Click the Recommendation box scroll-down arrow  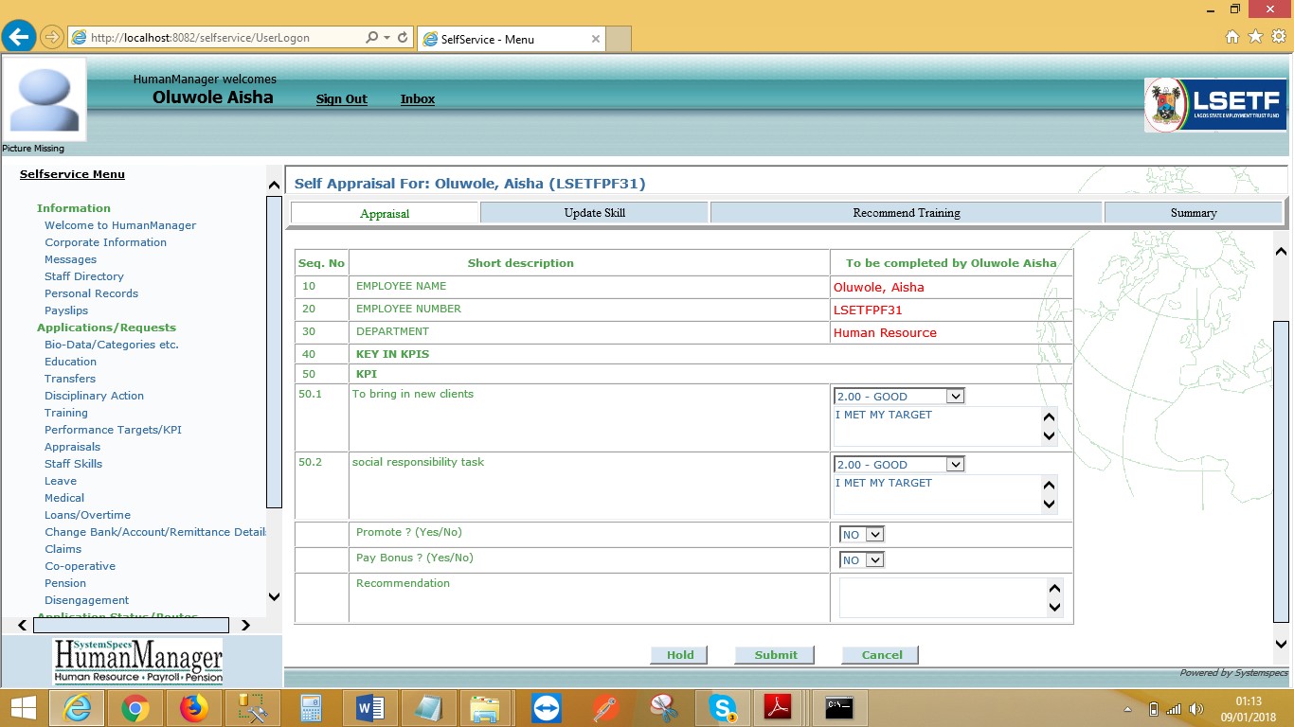click(1055, 609)
